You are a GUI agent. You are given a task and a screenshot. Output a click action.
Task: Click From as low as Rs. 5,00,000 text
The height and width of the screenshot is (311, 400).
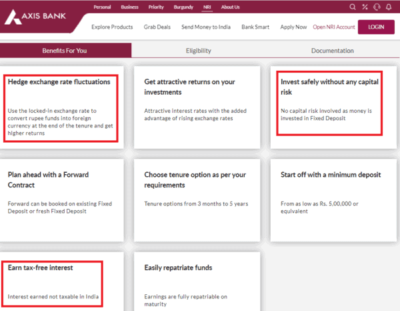[319, 208]
